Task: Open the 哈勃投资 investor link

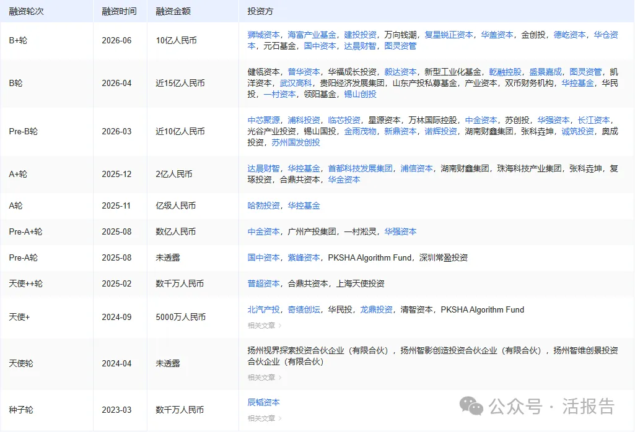Action: [x=264, y=205]
